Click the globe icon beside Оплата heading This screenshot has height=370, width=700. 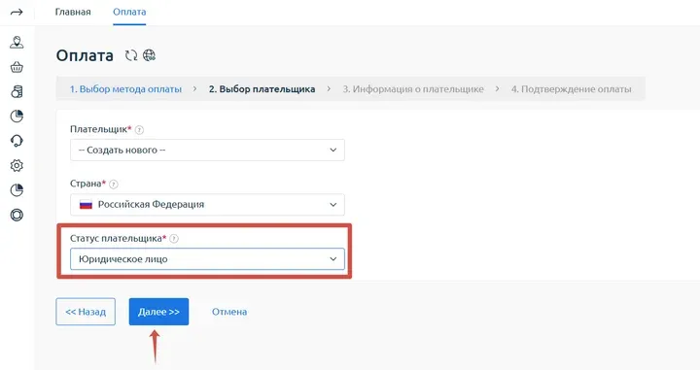coord(149,55)
